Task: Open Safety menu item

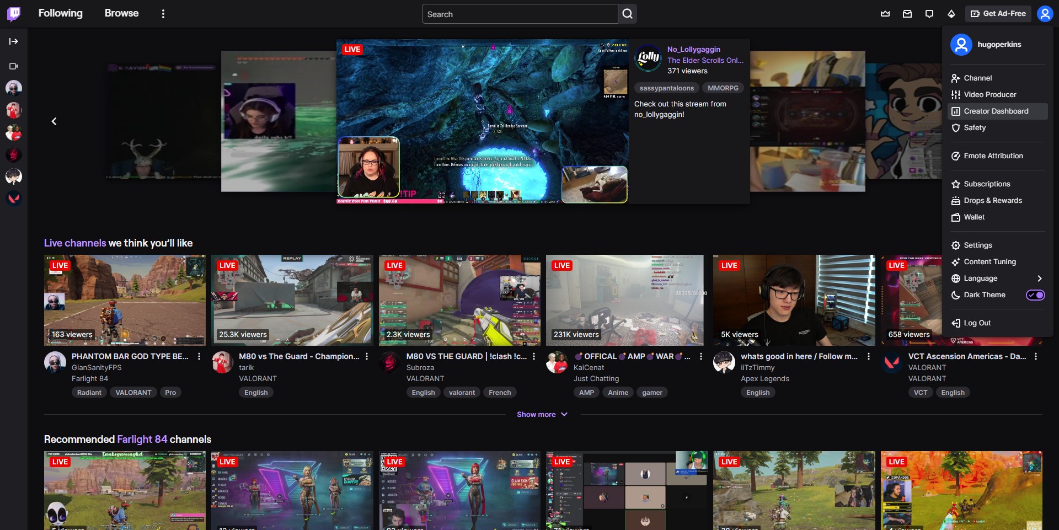Action: [x=997, y=128]
